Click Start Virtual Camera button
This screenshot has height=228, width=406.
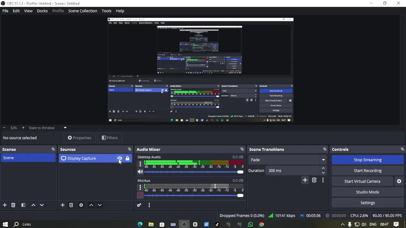(362, 181)
